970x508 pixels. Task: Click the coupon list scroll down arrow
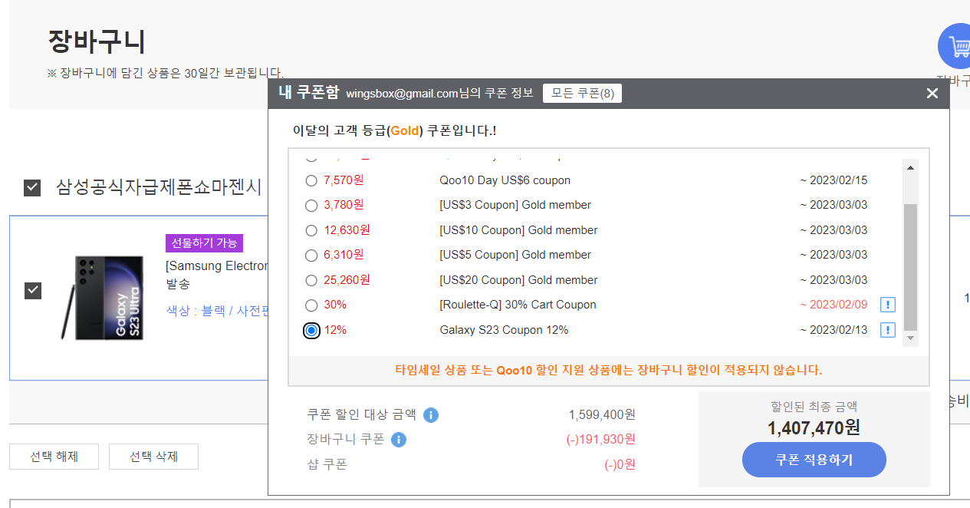click(x=911, y=338)
